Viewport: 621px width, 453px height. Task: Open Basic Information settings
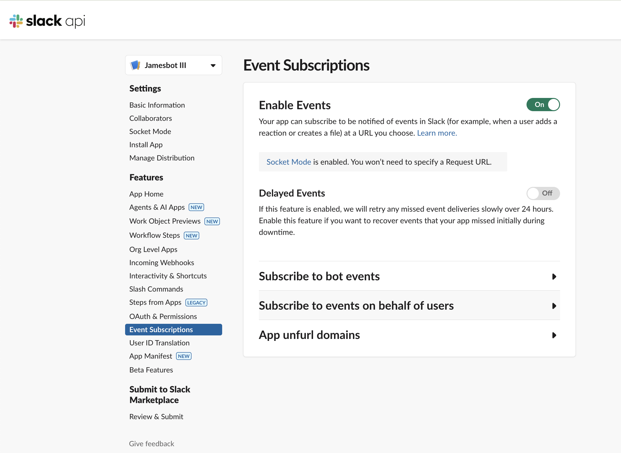point(157,105)
